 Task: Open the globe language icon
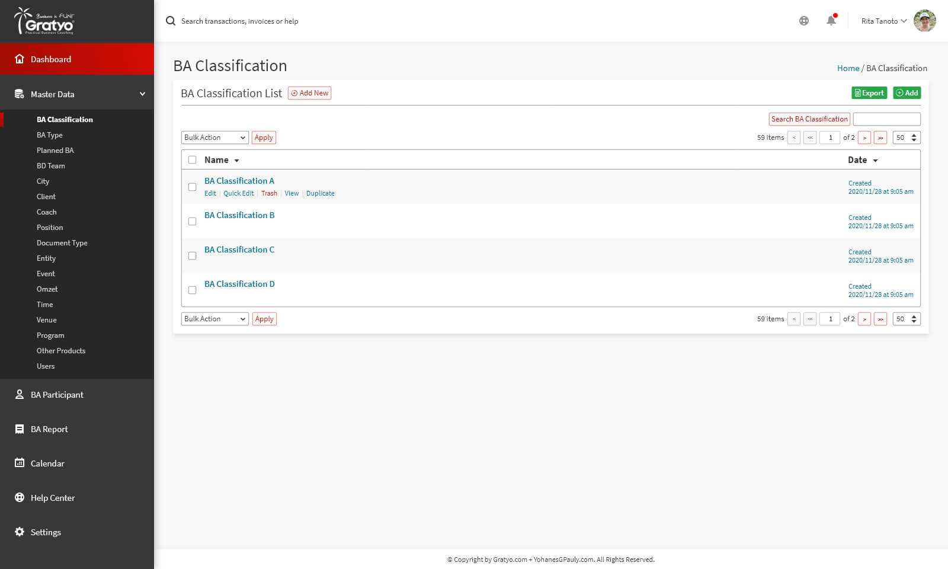coord(803,21)
